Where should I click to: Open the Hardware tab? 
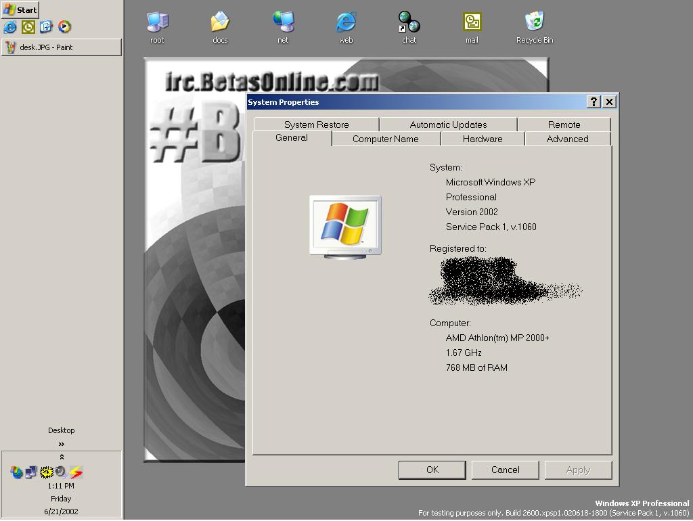482,139
